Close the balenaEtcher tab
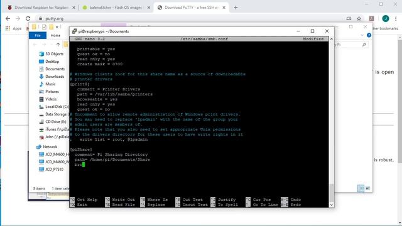This screenshot has width=402, height=226. pyautogui.click(x=149, y=8)
